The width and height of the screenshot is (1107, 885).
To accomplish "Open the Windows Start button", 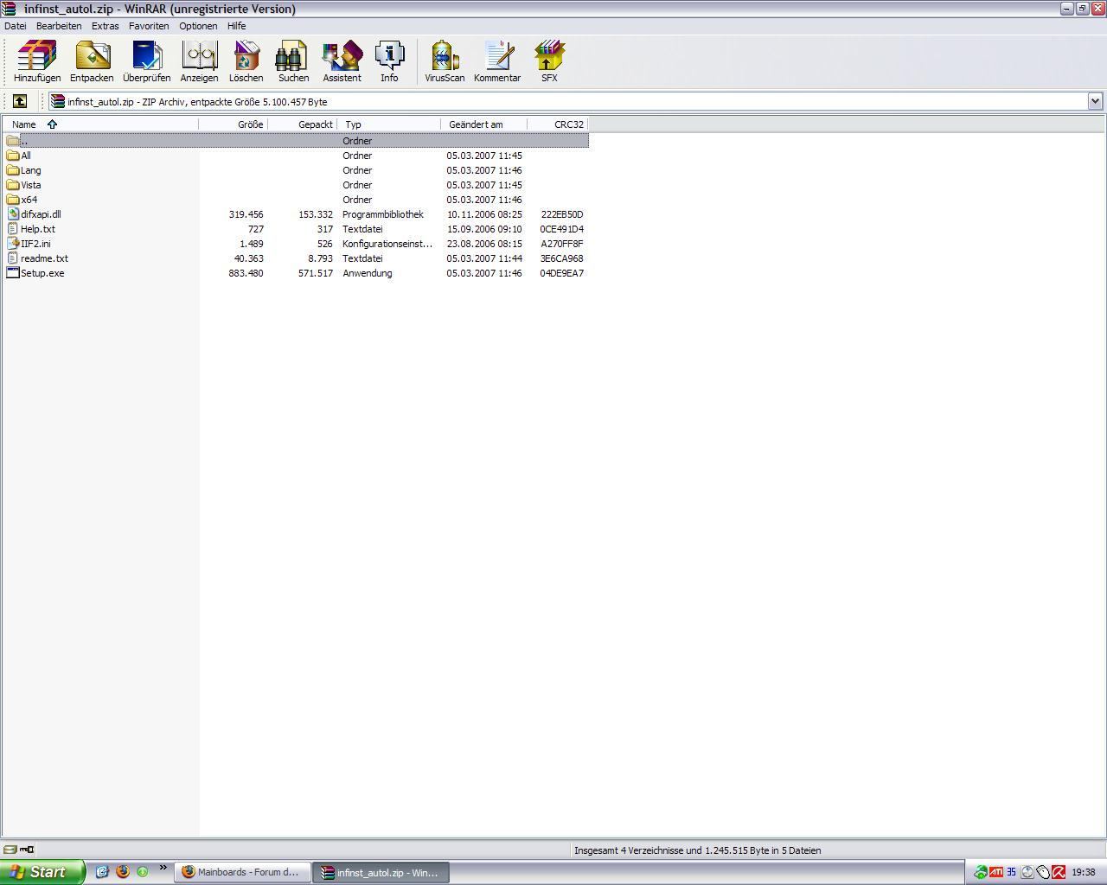I will click(x=42, y=872).
